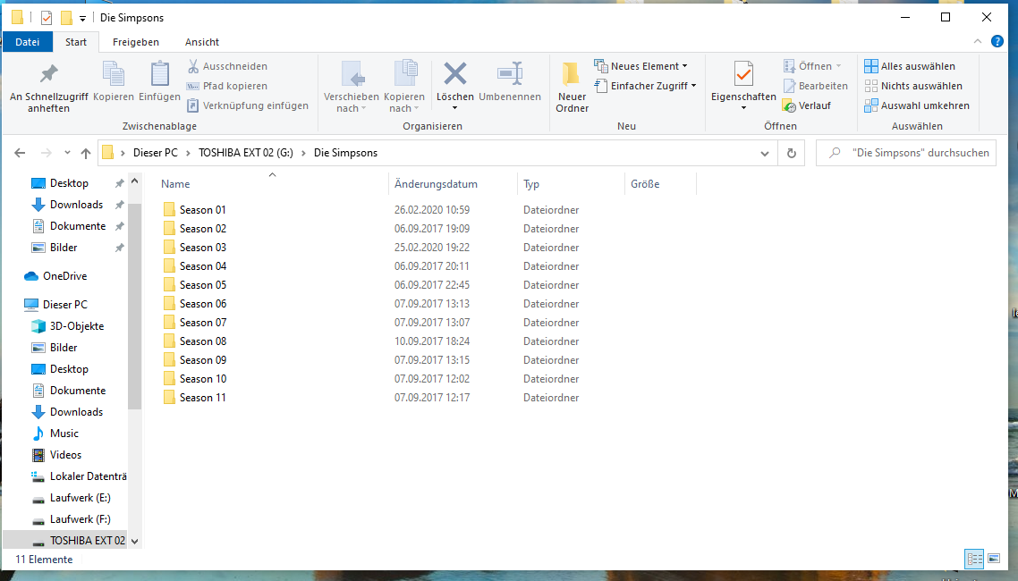Open Kopieren nach dropdown

coord(403,88)
